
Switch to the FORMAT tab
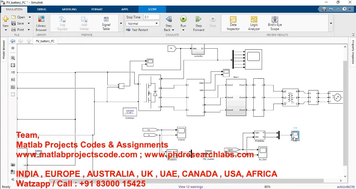click(x=97, y=9)
